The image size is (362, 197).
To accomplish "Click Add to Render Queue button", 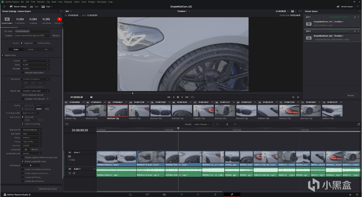I will tap(48, 189).
